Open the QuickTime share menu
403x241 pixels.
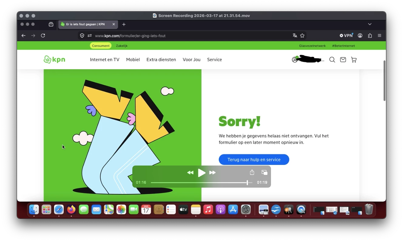pos(252,172)
